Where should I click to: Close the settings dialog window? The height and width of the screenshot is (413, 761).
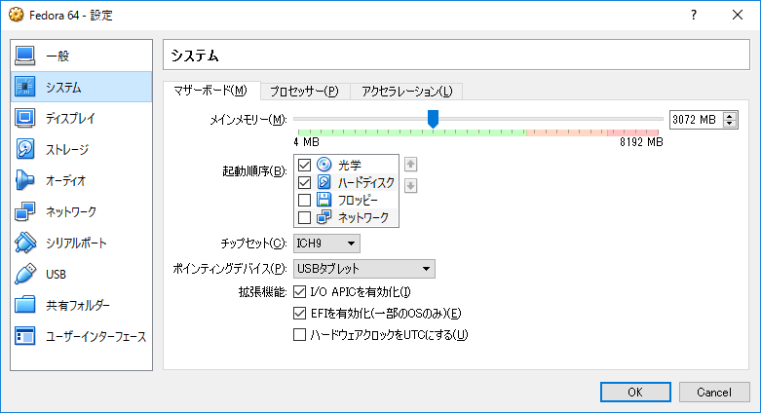tap(738, 15)
